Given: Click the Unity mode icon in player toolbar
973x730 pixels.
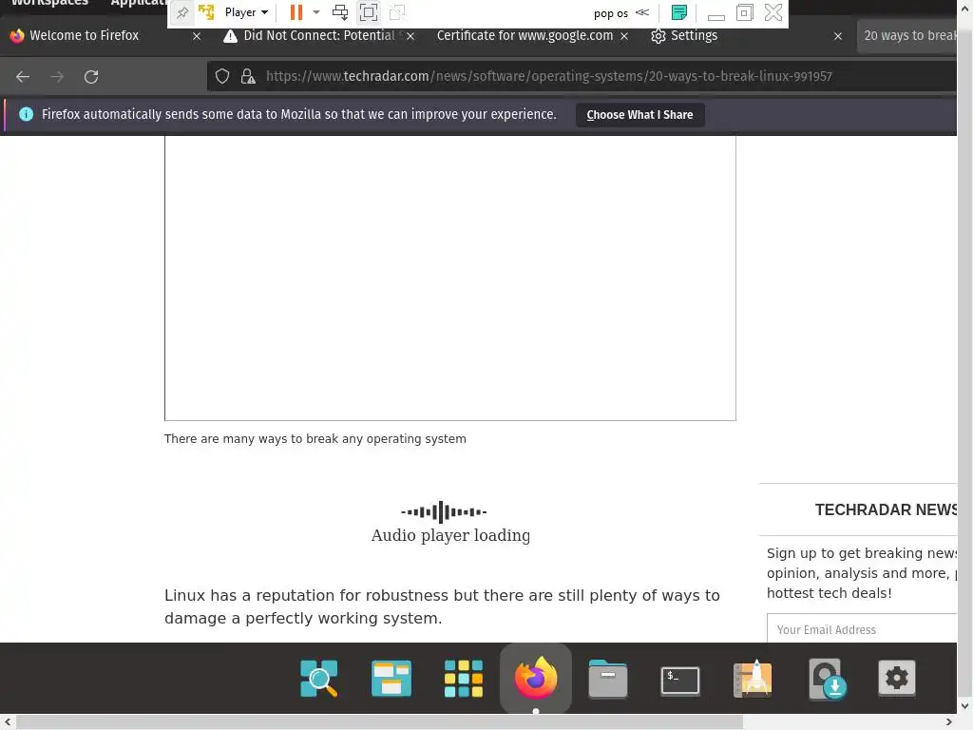Looking at the screenshot, I should pos(396,12).
